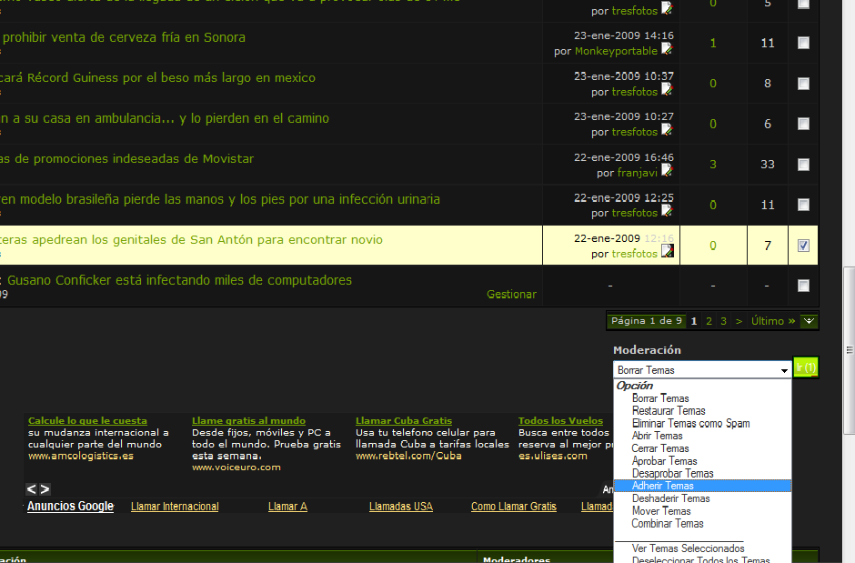The image size is (855, 563).
Task: Click the ad carousel next arrow
Action: pyautogui.click(x=45, y=489)
